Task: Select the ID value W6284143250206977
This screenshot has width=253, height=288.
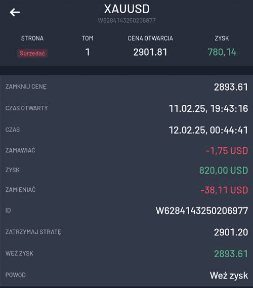Action: pyautogui.click(x=202, y=211)
